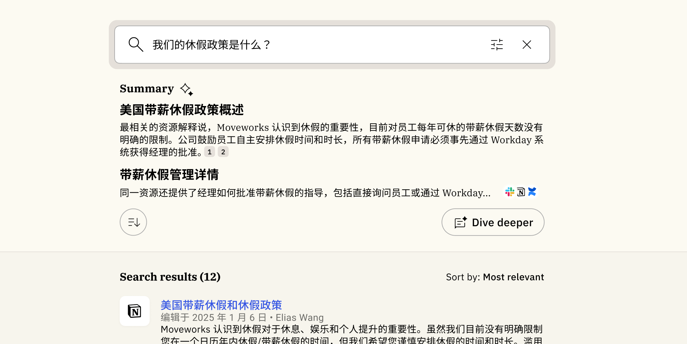Click the 带薪休假管理详情 section heading
This screenshot has width=687, height=344.
(169, 175)
